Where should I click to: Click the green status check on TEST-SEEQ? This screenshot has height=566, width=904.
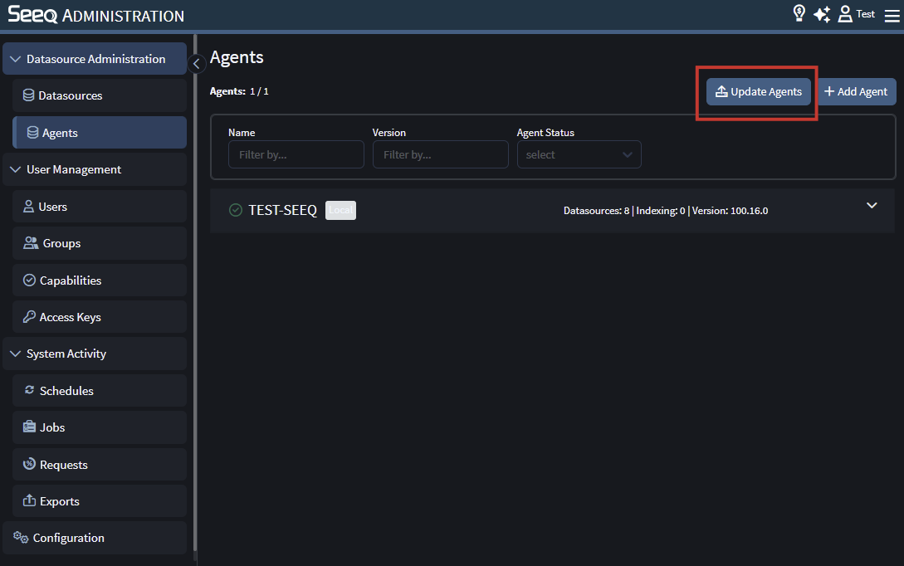click(236, 211)
